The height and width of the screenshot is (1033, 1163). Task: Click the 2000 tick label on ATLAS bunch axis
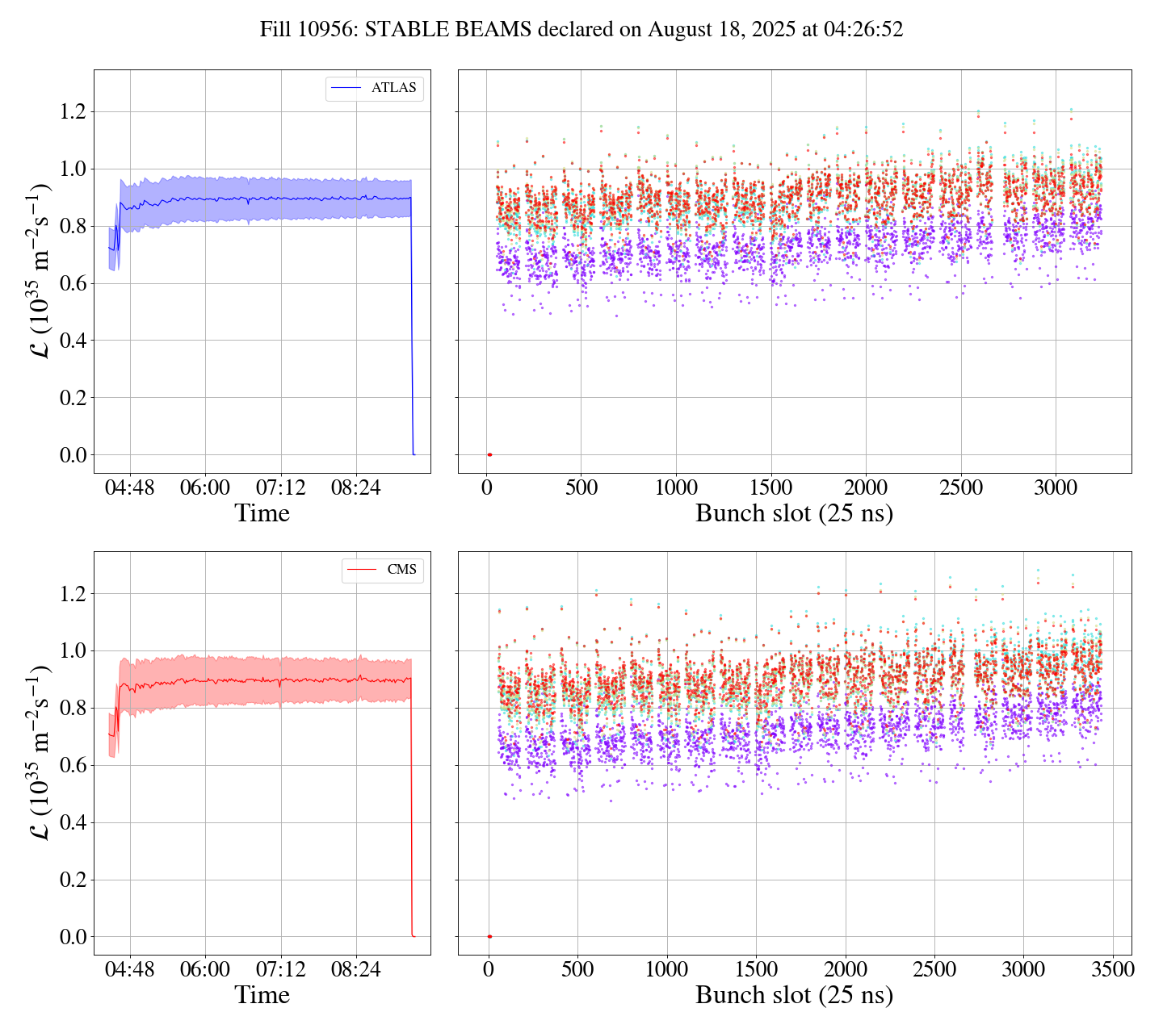pos(866,487)
